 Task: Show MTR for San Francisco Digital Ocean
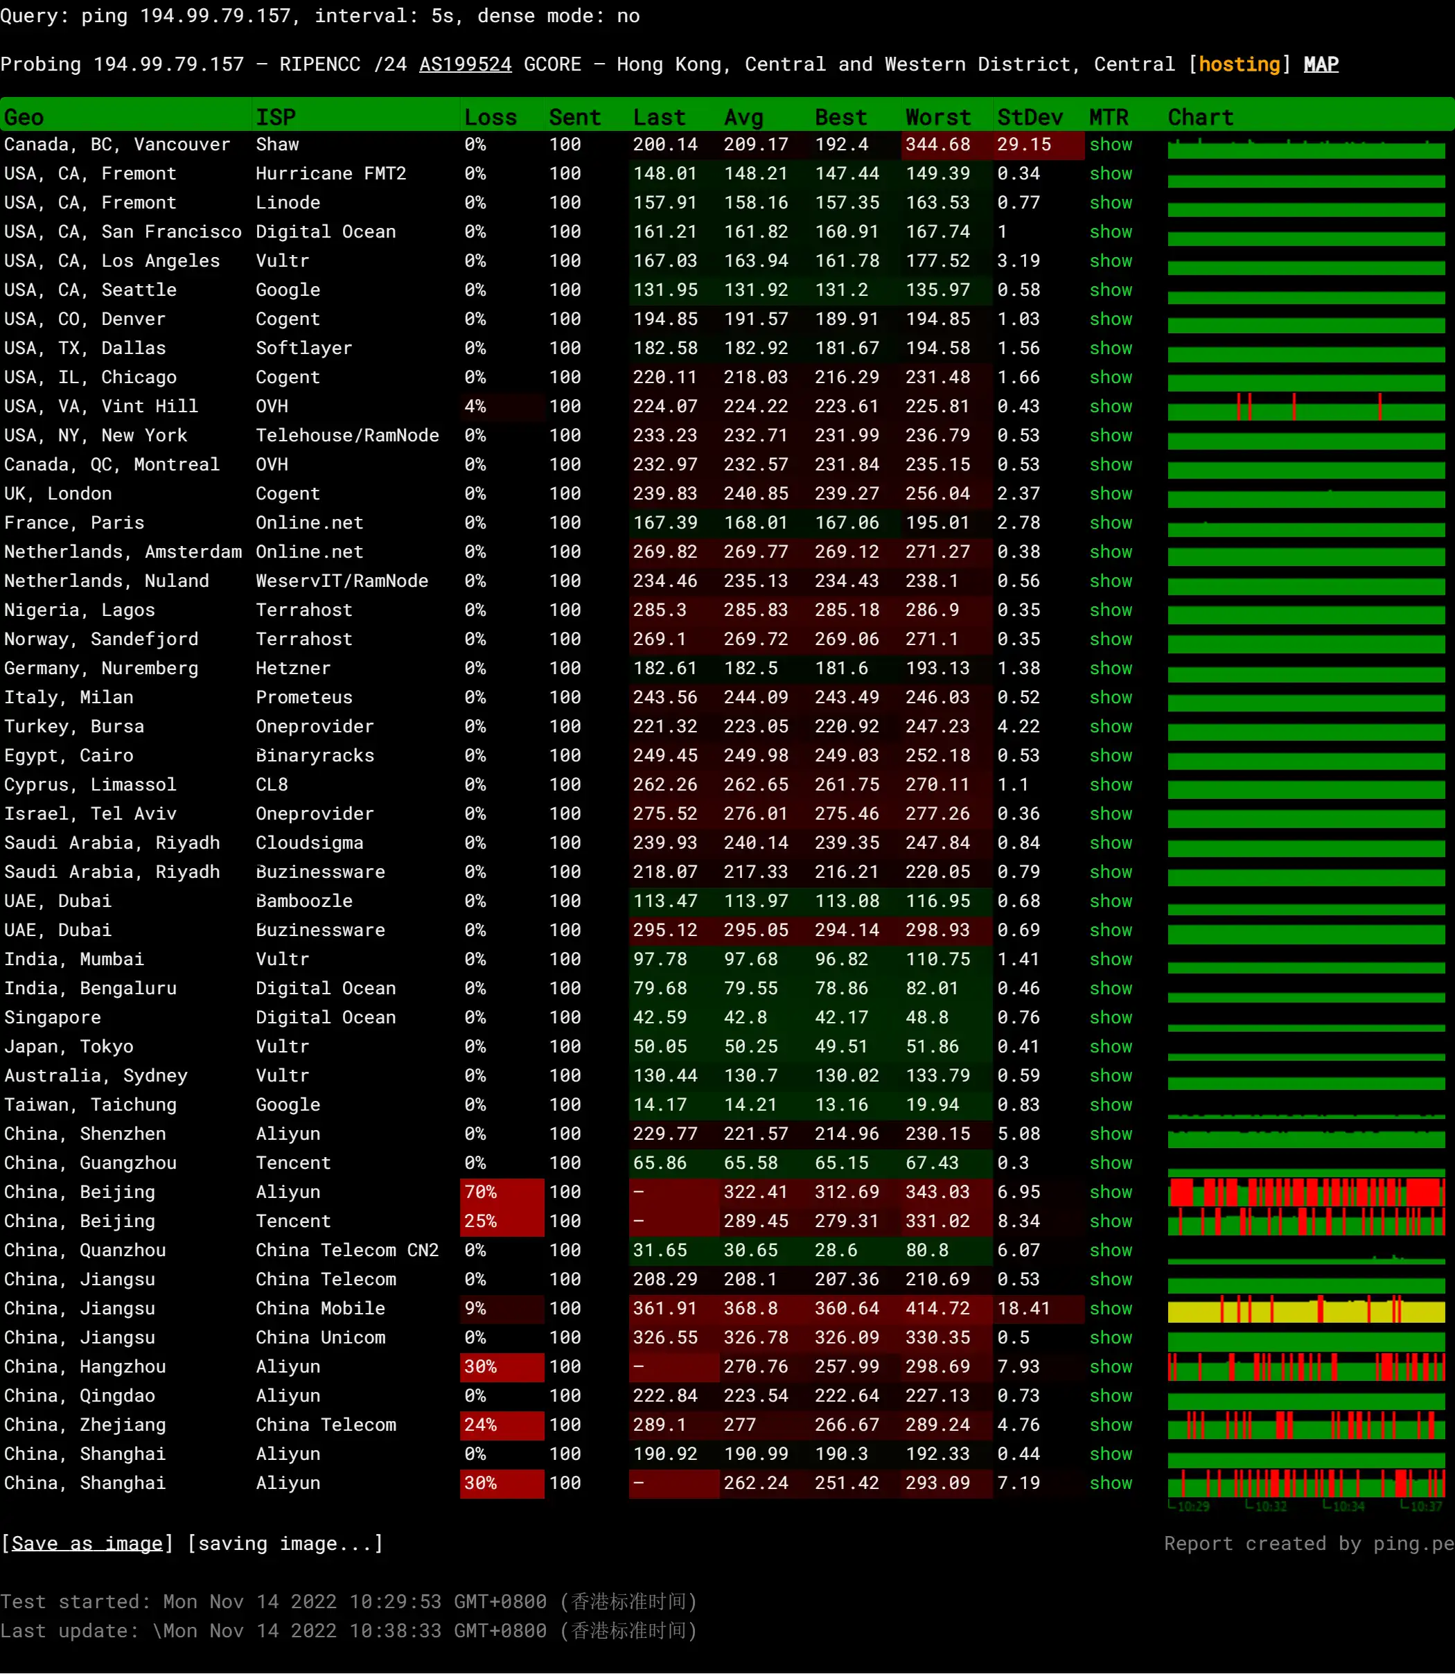pos(1111,232)
